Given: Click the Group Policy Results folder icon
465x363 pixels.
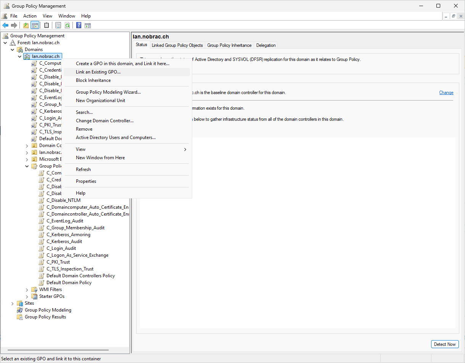Looking at the screenshot, I should pos(20,317).
